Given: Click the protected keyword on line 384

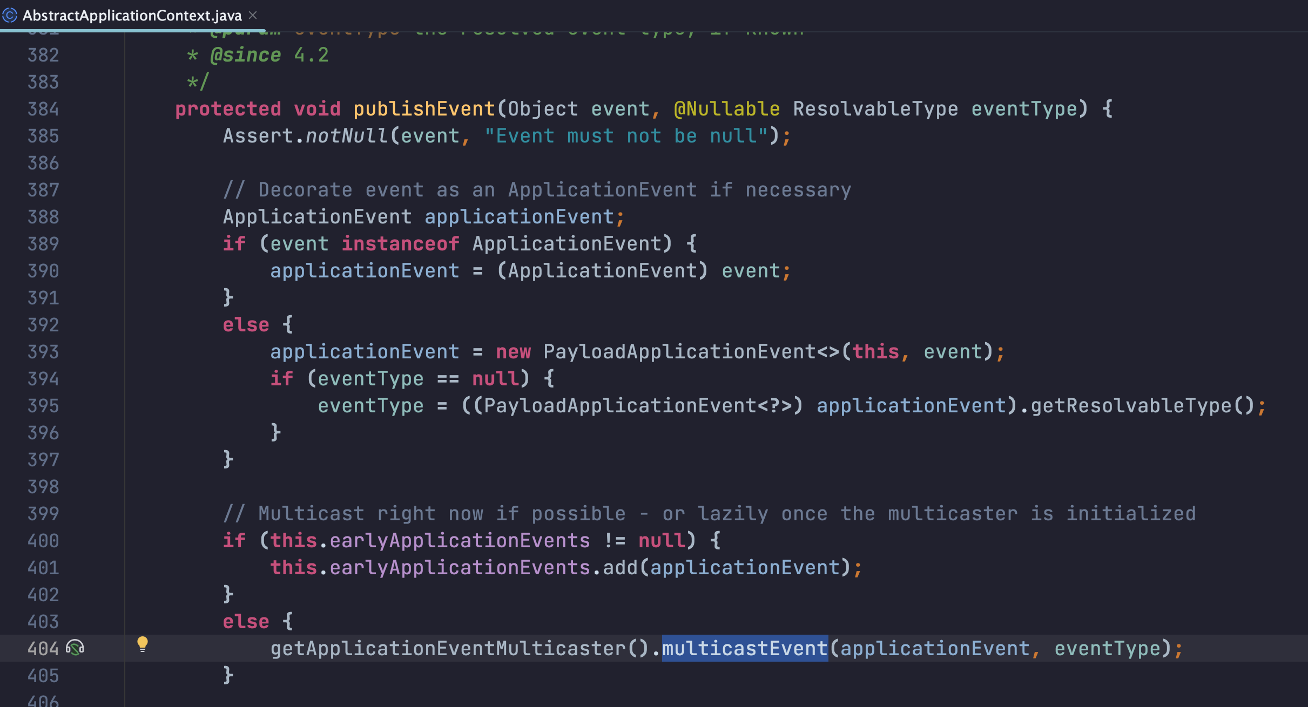Looking at the screenshot, I should (x=228, y=108).
